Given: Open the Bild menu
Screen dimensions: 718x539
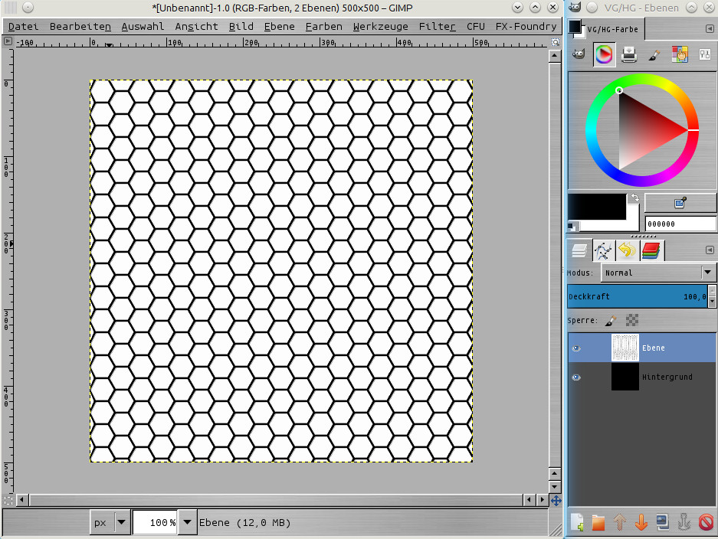Looking at the screenshot, I should 241,27.
